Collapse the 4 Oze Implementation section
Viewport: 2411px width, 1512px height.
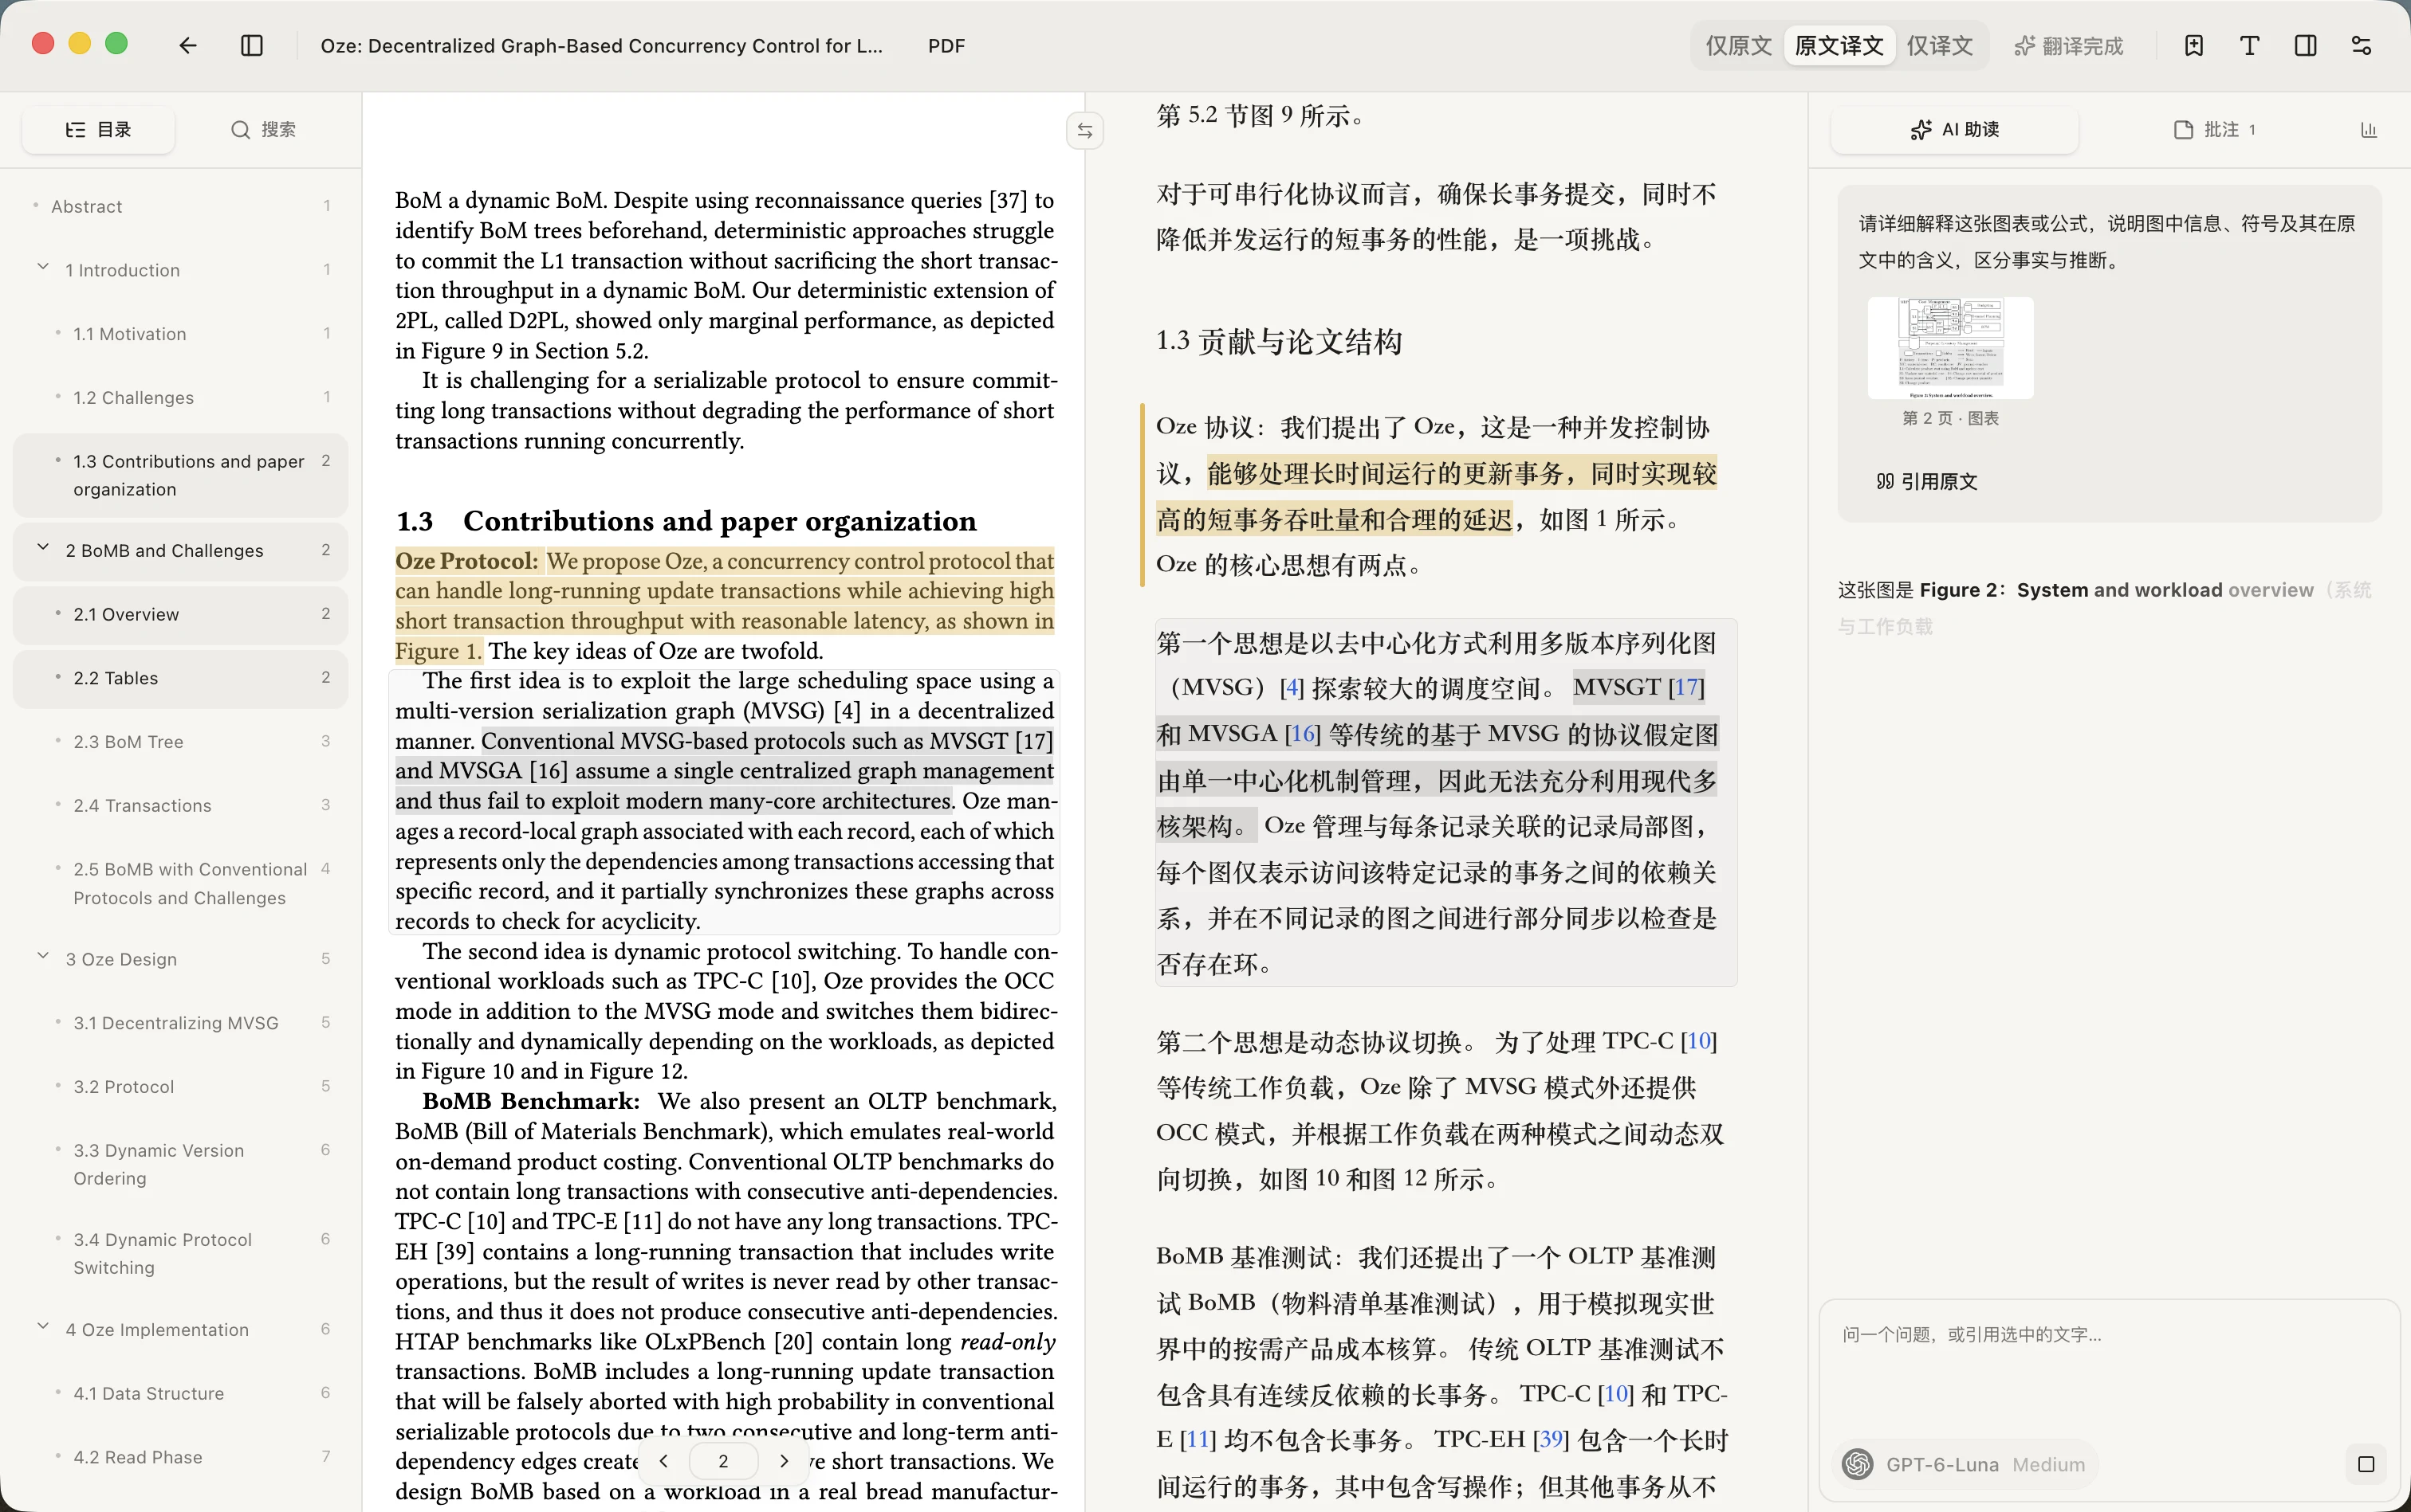(43, 1328)
